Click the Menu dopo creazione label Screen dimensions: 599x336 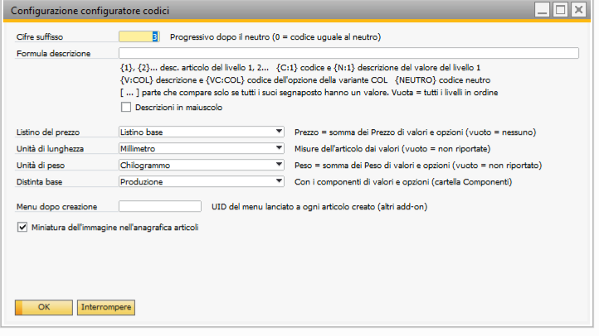56,207
